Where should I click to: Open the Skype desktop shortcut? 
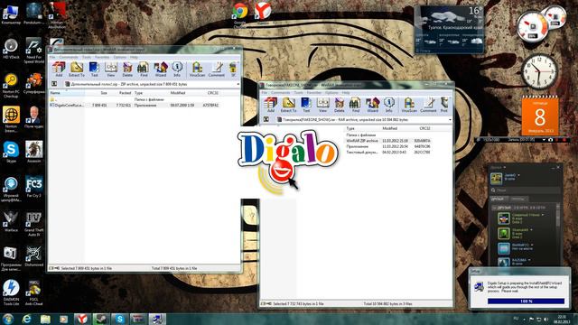(11, 153)
